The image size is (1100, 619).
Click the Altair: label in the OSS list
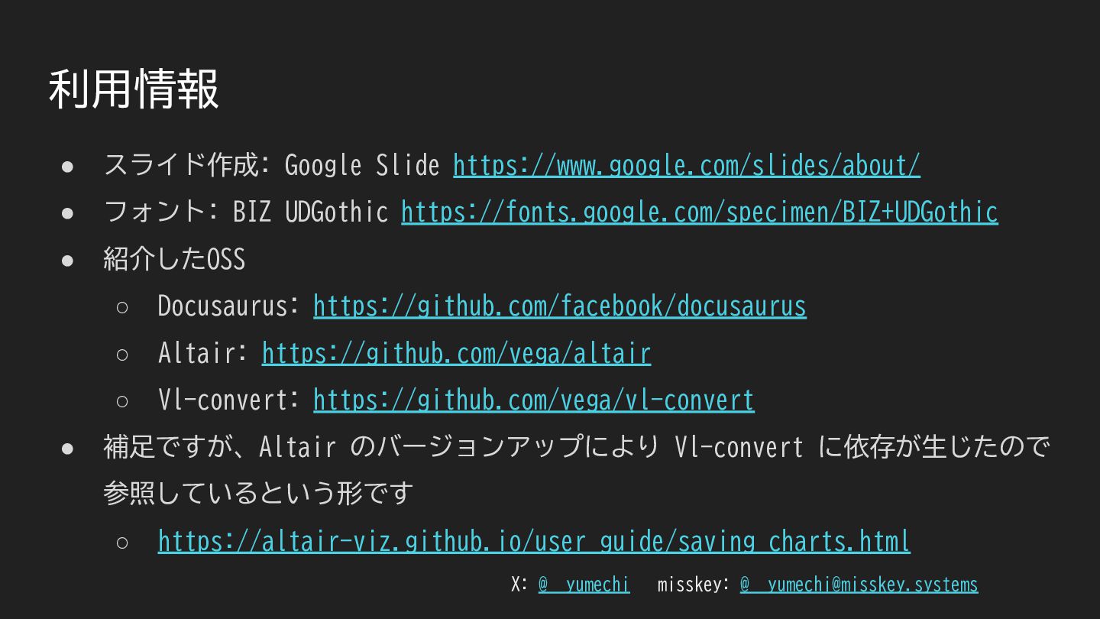coord(203,353)
